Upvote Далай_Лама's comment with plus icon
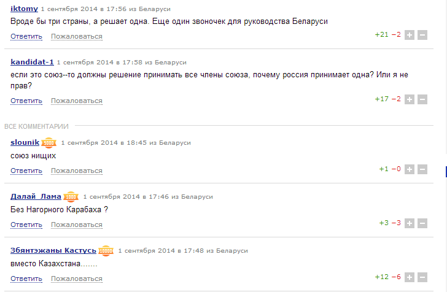The width and height of the screenshot is (447, 292). point(410,223)
